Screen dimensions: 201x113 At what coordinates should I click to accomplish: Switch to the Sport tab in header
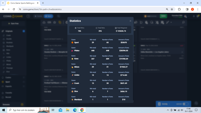[48, 16]
